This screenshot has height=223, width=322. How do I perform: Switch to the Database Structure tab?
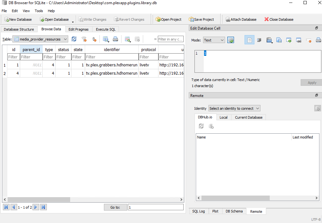click(x=19, y=29)
